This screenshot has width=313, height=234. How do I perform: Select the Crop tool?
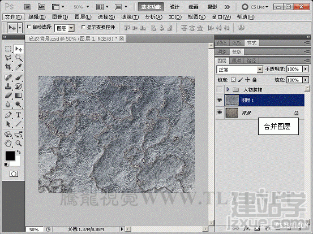pyautogui.click(x=8, y=67)
